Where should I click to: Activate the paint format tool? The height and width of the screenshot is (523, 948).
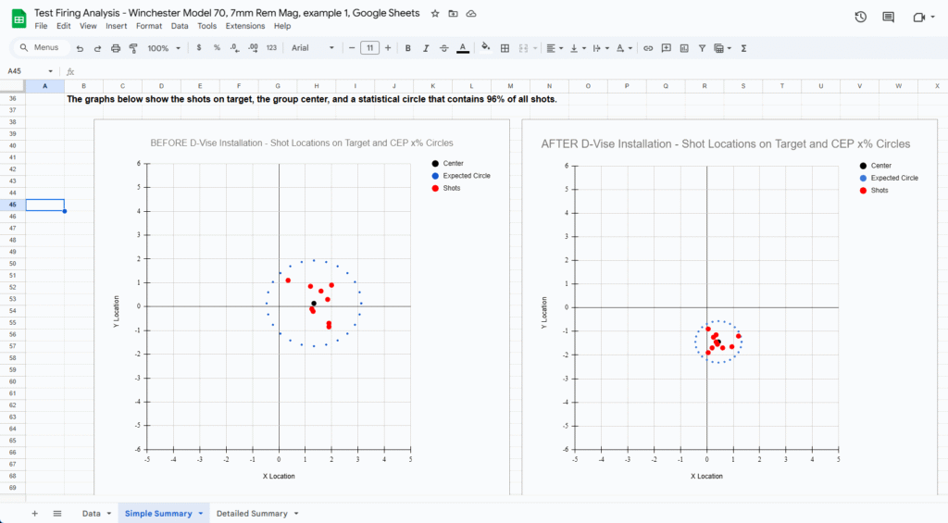[133, 48]
